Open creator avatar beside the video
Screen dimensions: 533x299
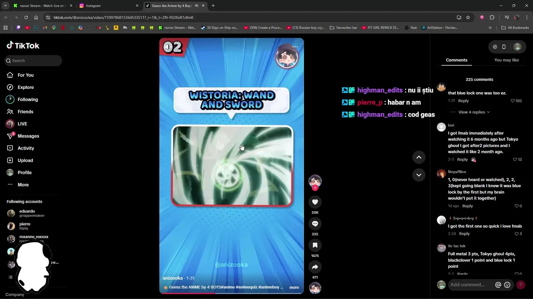click(315, 181)
